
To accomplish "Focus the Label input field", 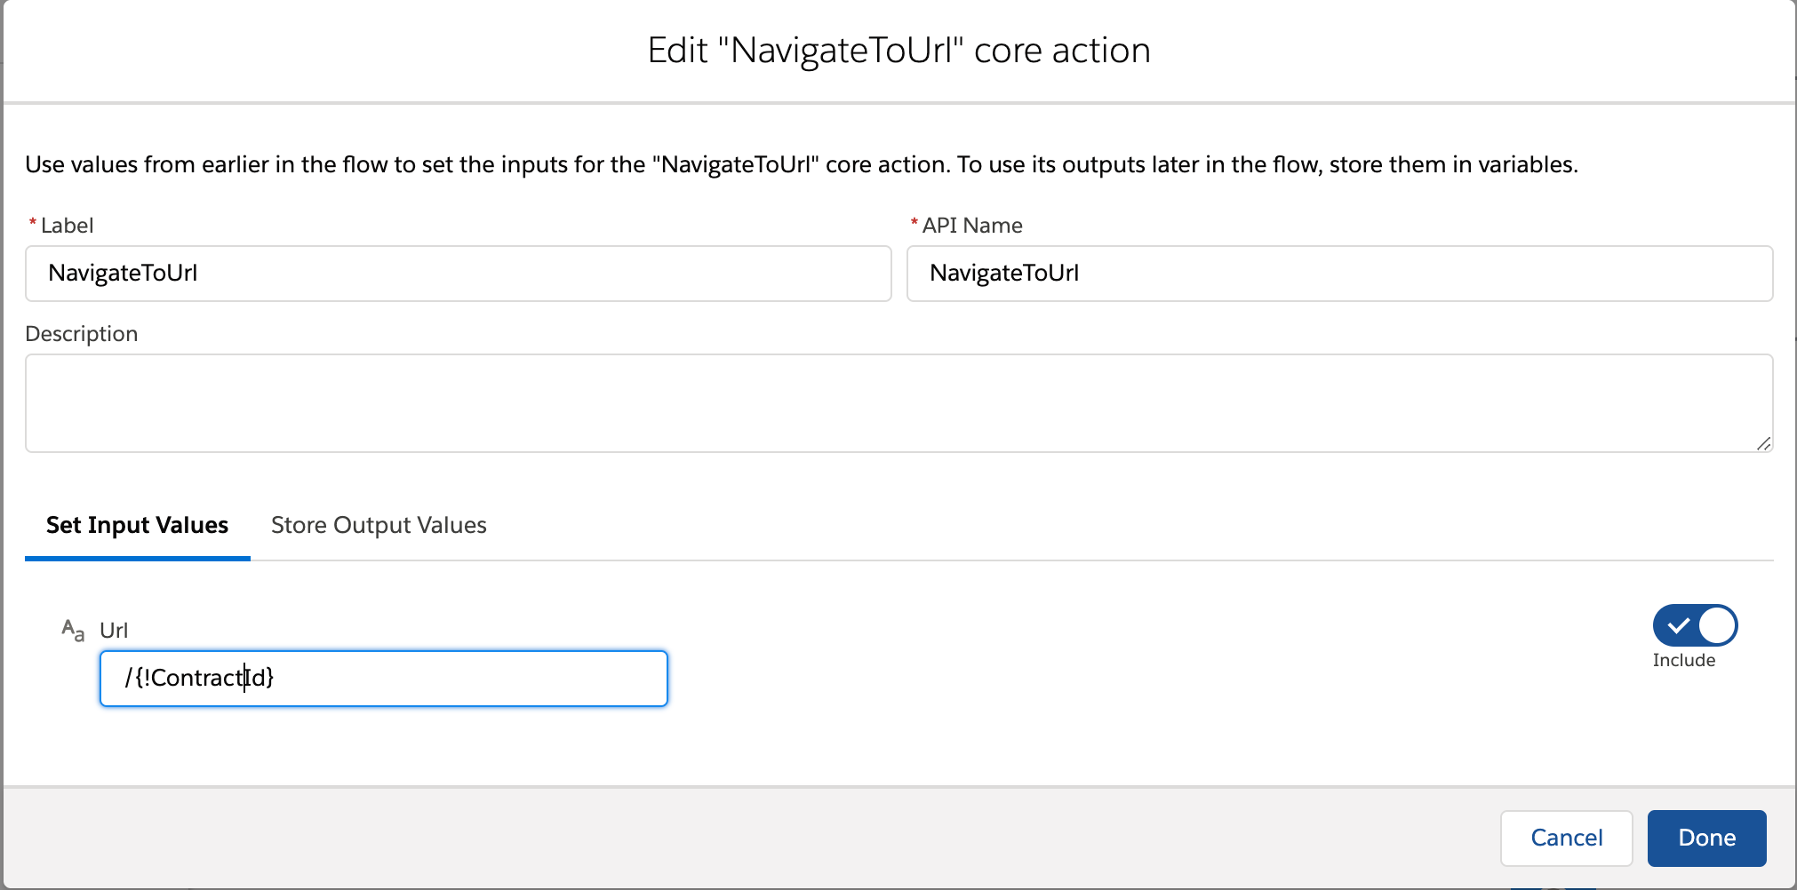I will pos(458,274).
